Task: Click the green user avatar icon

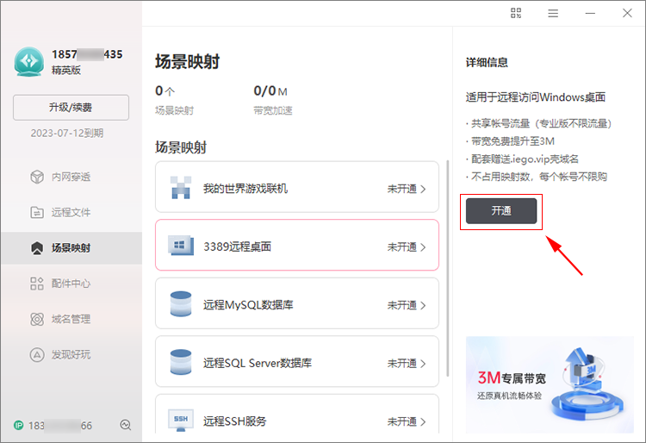Action: pos(28,61)
